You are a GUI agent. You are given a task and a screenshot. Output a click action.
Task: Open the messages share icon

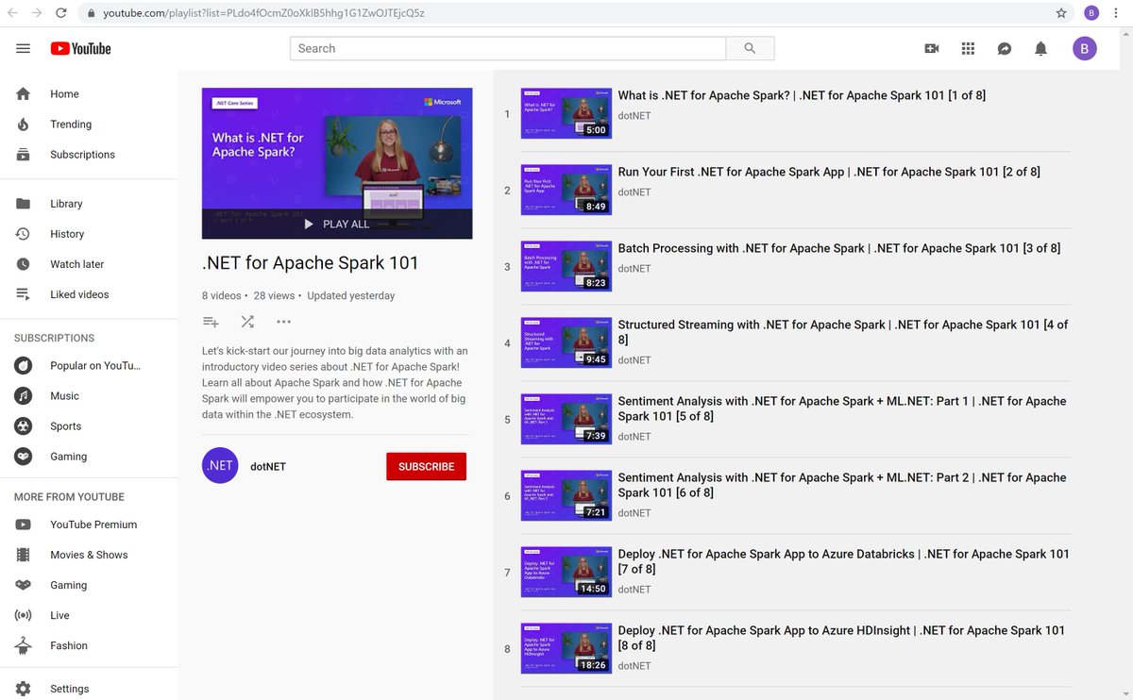click(1005, 48)
